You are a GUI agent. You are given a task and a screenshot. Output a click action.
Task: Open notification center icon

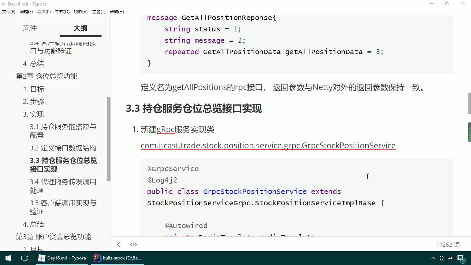(x=461, y=258)
